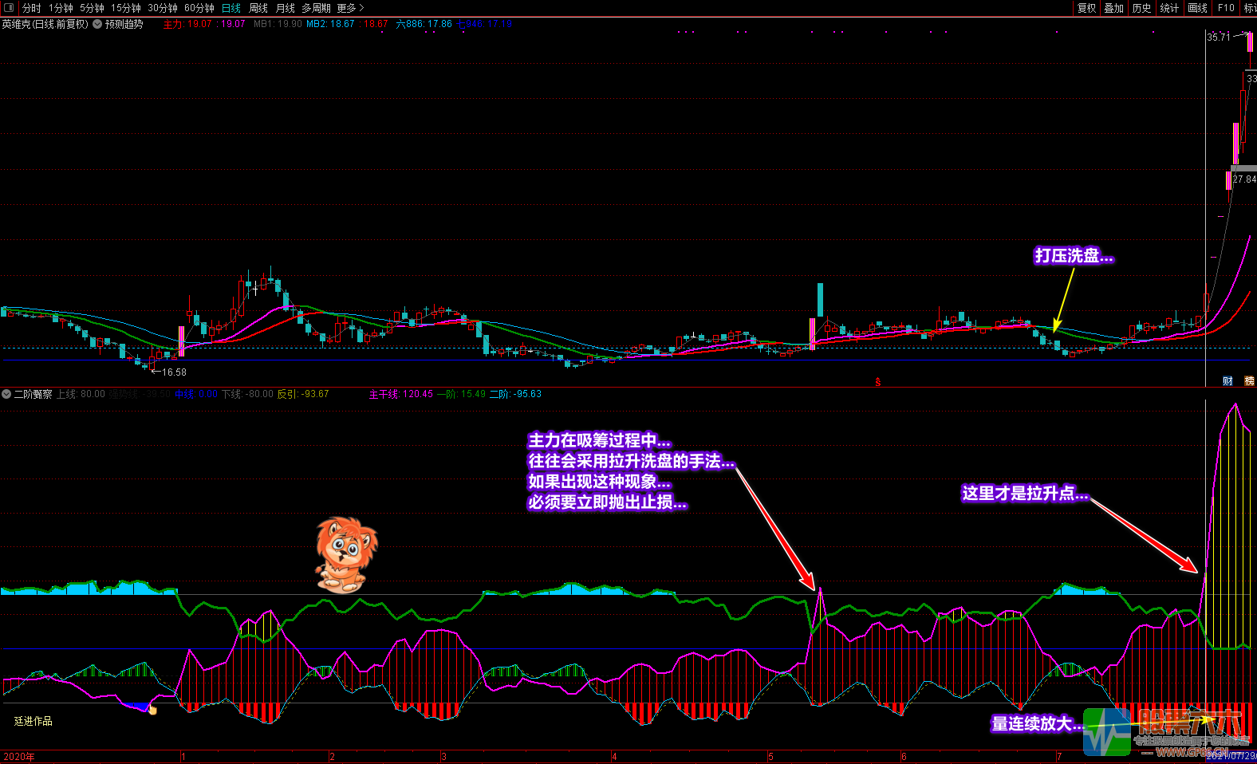Viewport: 1257px width, 764px height.
Task: Expand the 二阶甄察 indicator dropdown arrow
Action: click(x=6, y=394)
